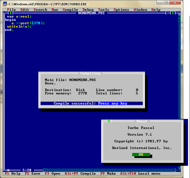Open the Compile menu
The height and width of the screenshot is (178, 190).
pos(70,10)
